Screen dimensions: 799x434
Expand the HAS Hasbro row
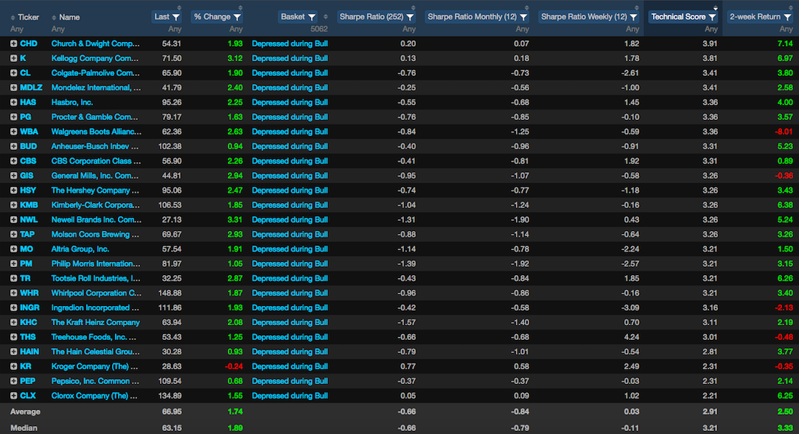(14, 102)
